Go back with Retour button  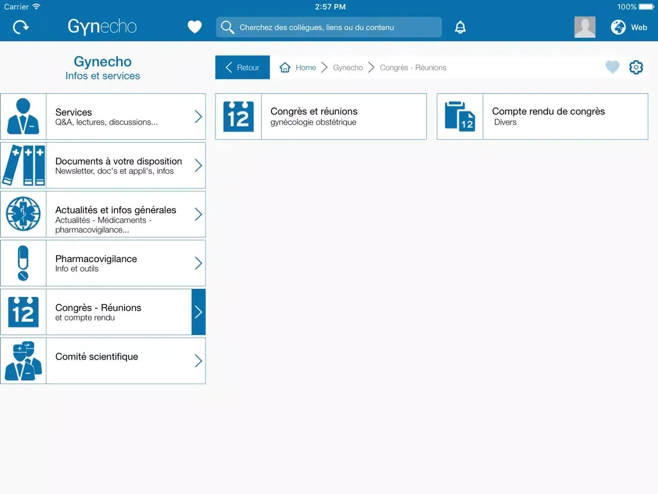pyautogui.click(x=243, y=67)
